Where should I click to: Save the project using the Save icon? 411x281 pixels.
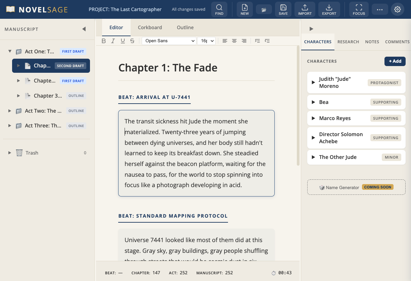283,9
